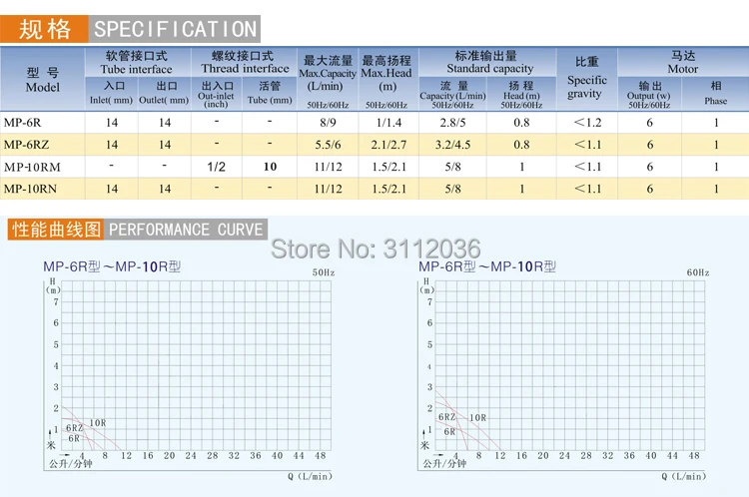Click the "Capacity (L/min)" subheader
749x497 pixels.
pos(452,95)
